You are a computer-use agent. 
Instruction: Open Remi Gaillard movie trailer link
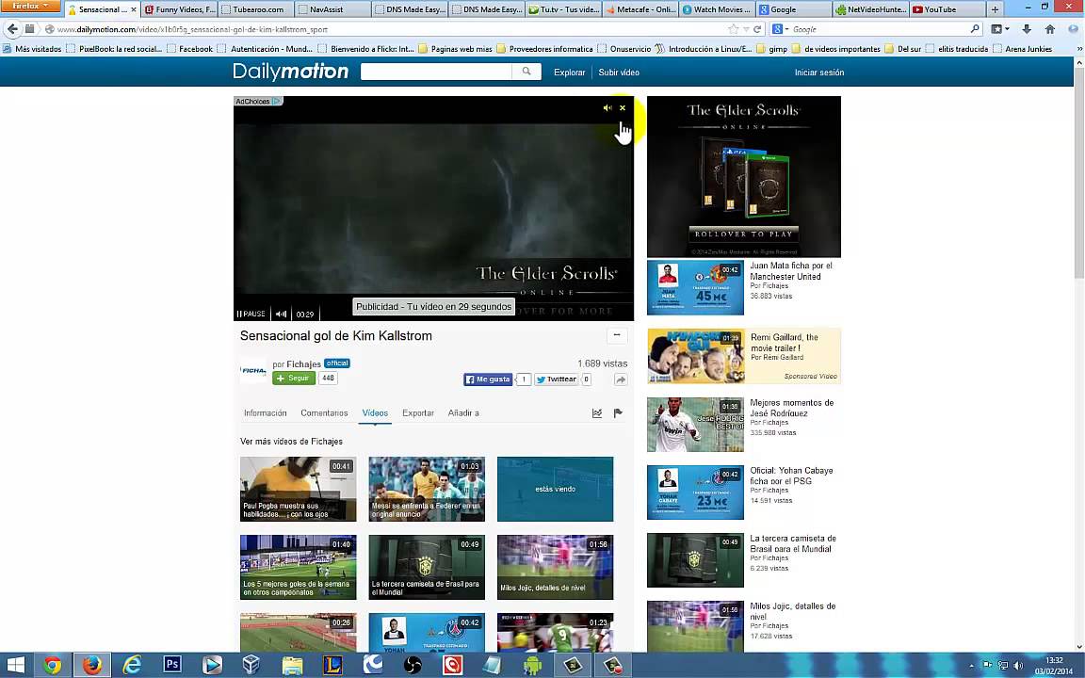coord(784,343)
